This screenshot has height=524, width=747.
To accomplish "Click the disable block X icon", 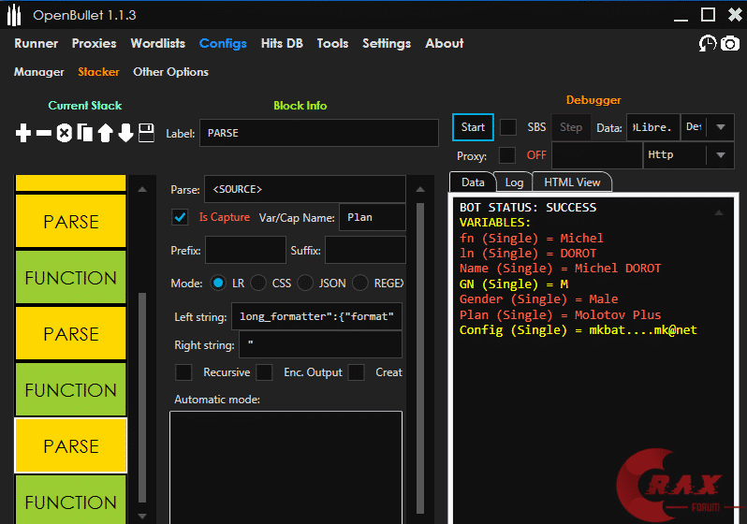I will (64, 134).
